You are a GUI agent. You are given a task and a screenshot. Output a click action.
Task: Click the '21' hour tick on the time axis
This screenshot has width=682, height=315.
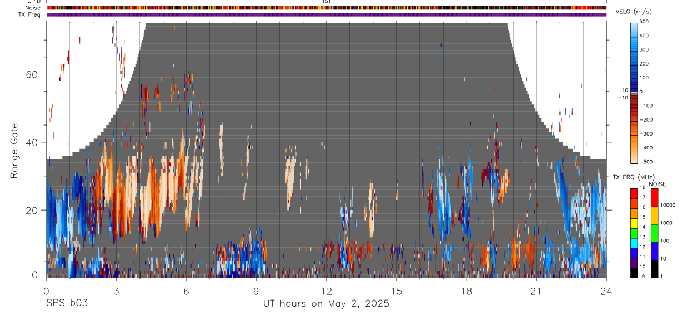click(x=536, y=291)
